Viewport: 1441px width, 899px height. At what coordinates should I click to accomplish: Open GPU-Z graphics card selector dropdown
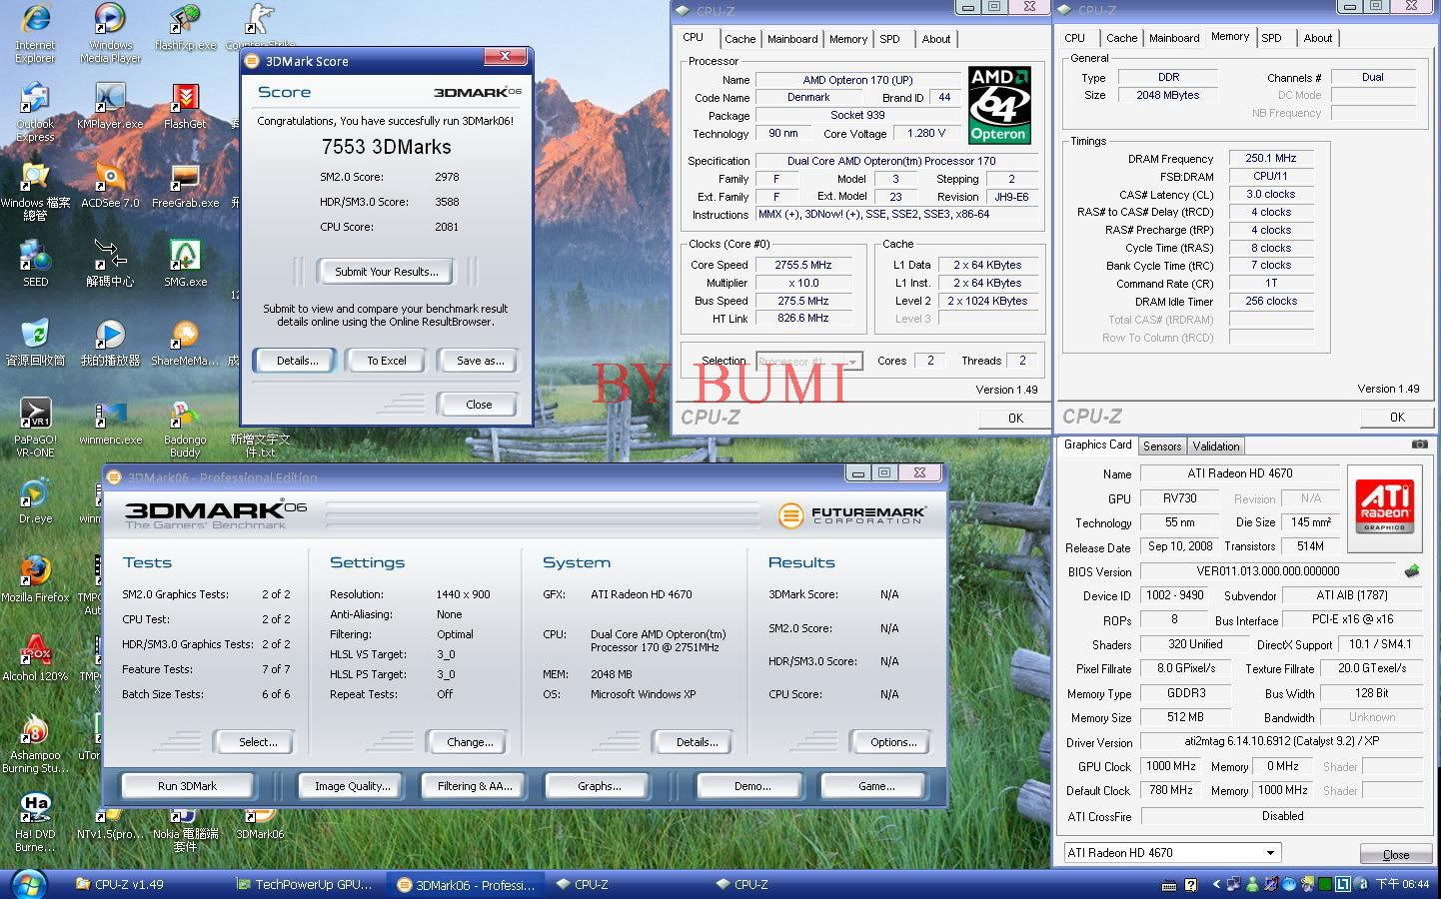[1171, 853]
